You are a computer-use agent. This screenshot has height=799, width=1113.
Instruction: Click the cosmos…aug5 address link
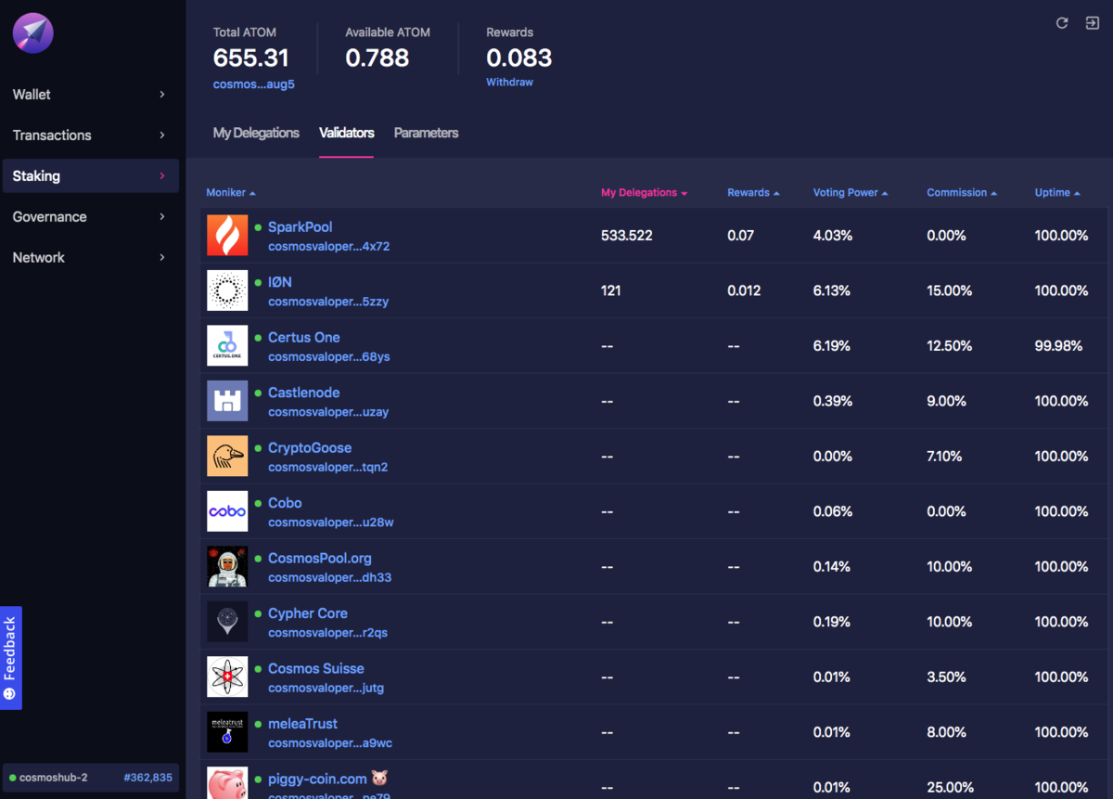pos(254,84)
